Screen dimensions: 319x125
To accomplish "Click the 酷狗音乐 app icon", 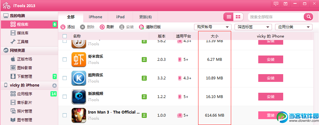I will pos(79,78).
